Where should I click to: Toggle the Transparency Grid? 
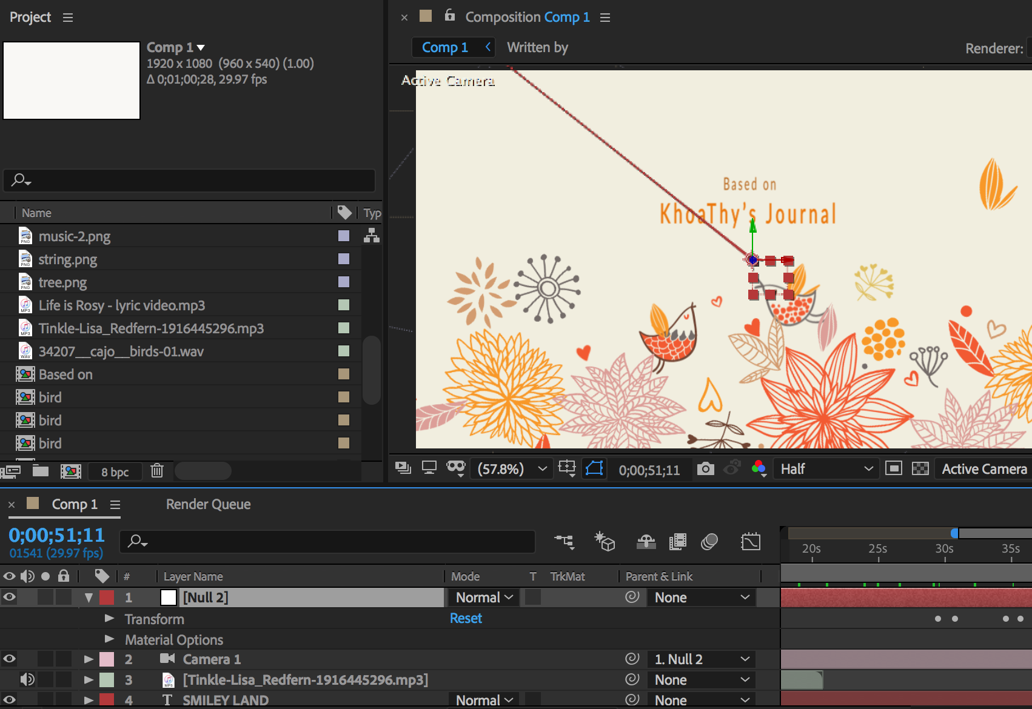[x=920, y=468]
